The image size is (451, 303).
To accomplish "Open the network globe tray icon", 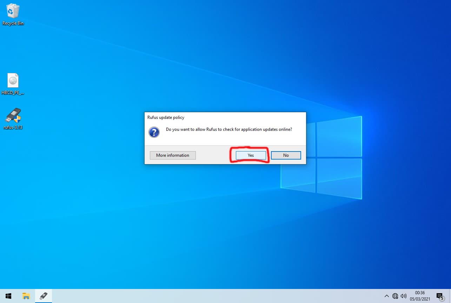I will (x=395, y=296).
